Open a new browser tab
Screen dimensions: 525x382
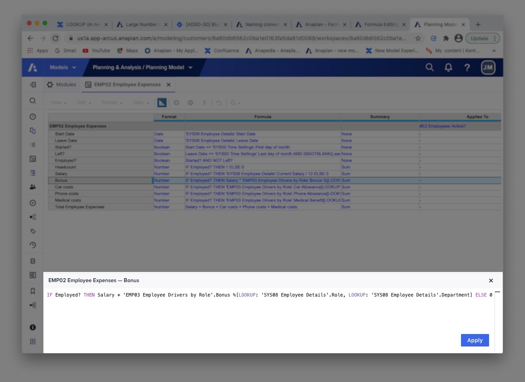click(x=478, y=25)
